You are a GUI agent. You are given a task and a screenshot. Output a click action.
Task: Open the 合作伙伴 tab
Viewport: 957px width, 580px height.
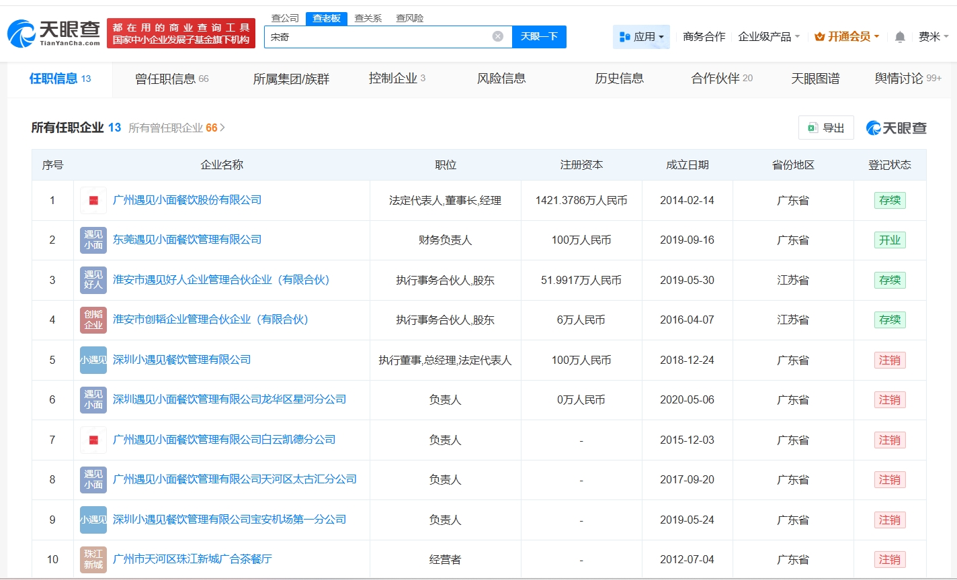722,79
